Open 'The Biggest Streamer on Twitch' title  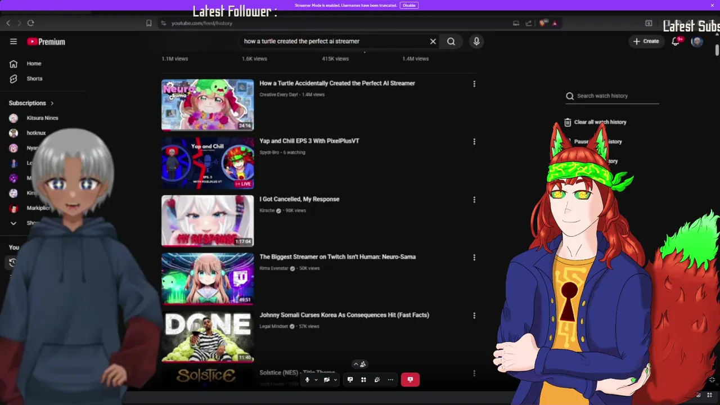click(337, 257)
